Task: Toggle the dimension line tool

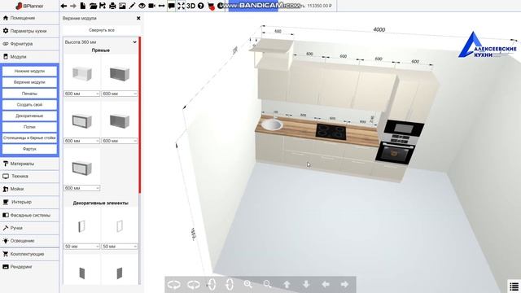Action: (161, 6)
